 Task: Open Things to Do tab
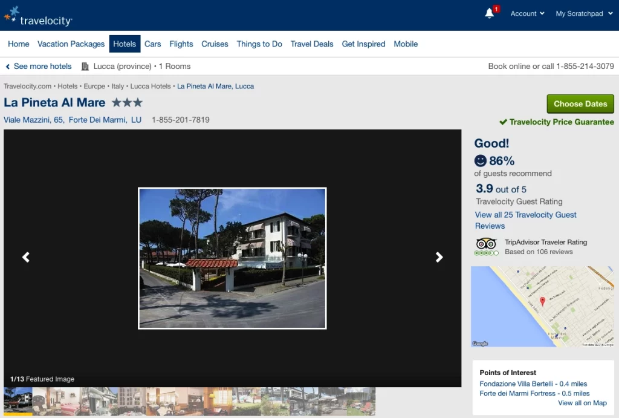(x=259, y=44)
